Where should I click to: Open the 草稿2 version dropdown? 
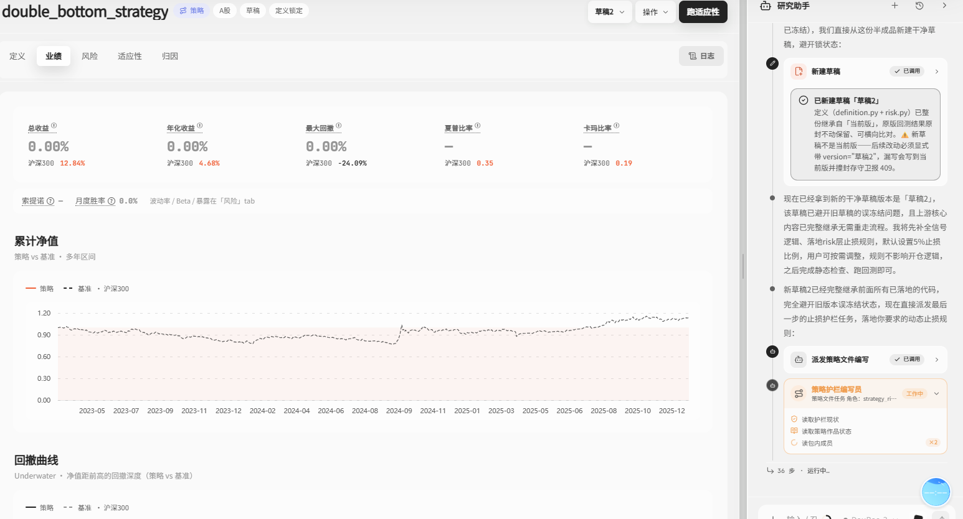tap(610, 12)
